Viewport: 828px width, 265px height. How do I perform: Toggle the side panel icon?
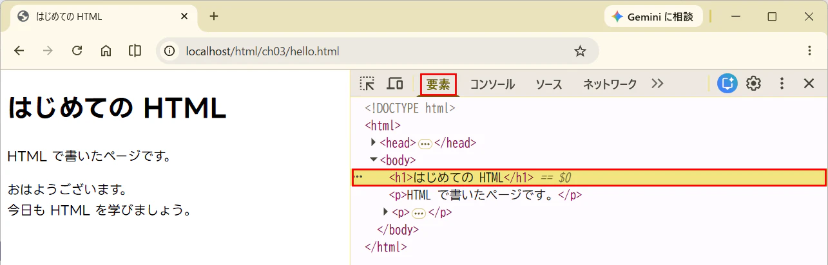point(135,51)
